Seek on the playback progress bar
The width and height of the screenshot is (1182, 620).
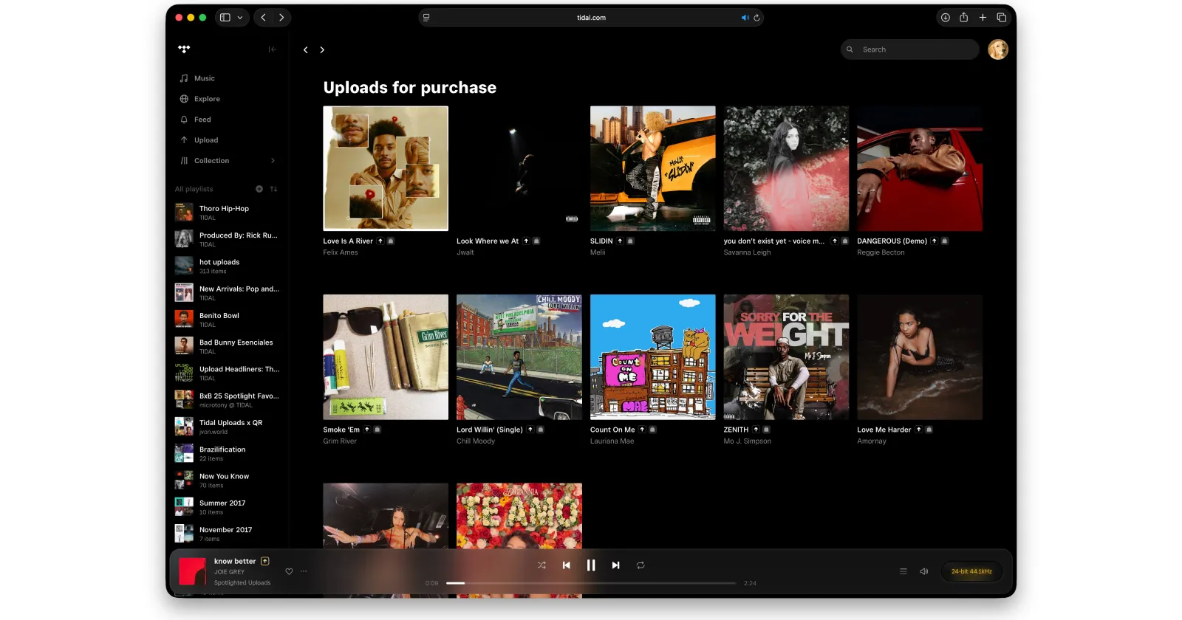coord(591,583)
